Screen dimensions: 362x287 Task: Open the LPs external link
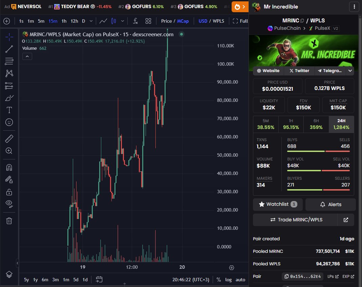[333, 277]
